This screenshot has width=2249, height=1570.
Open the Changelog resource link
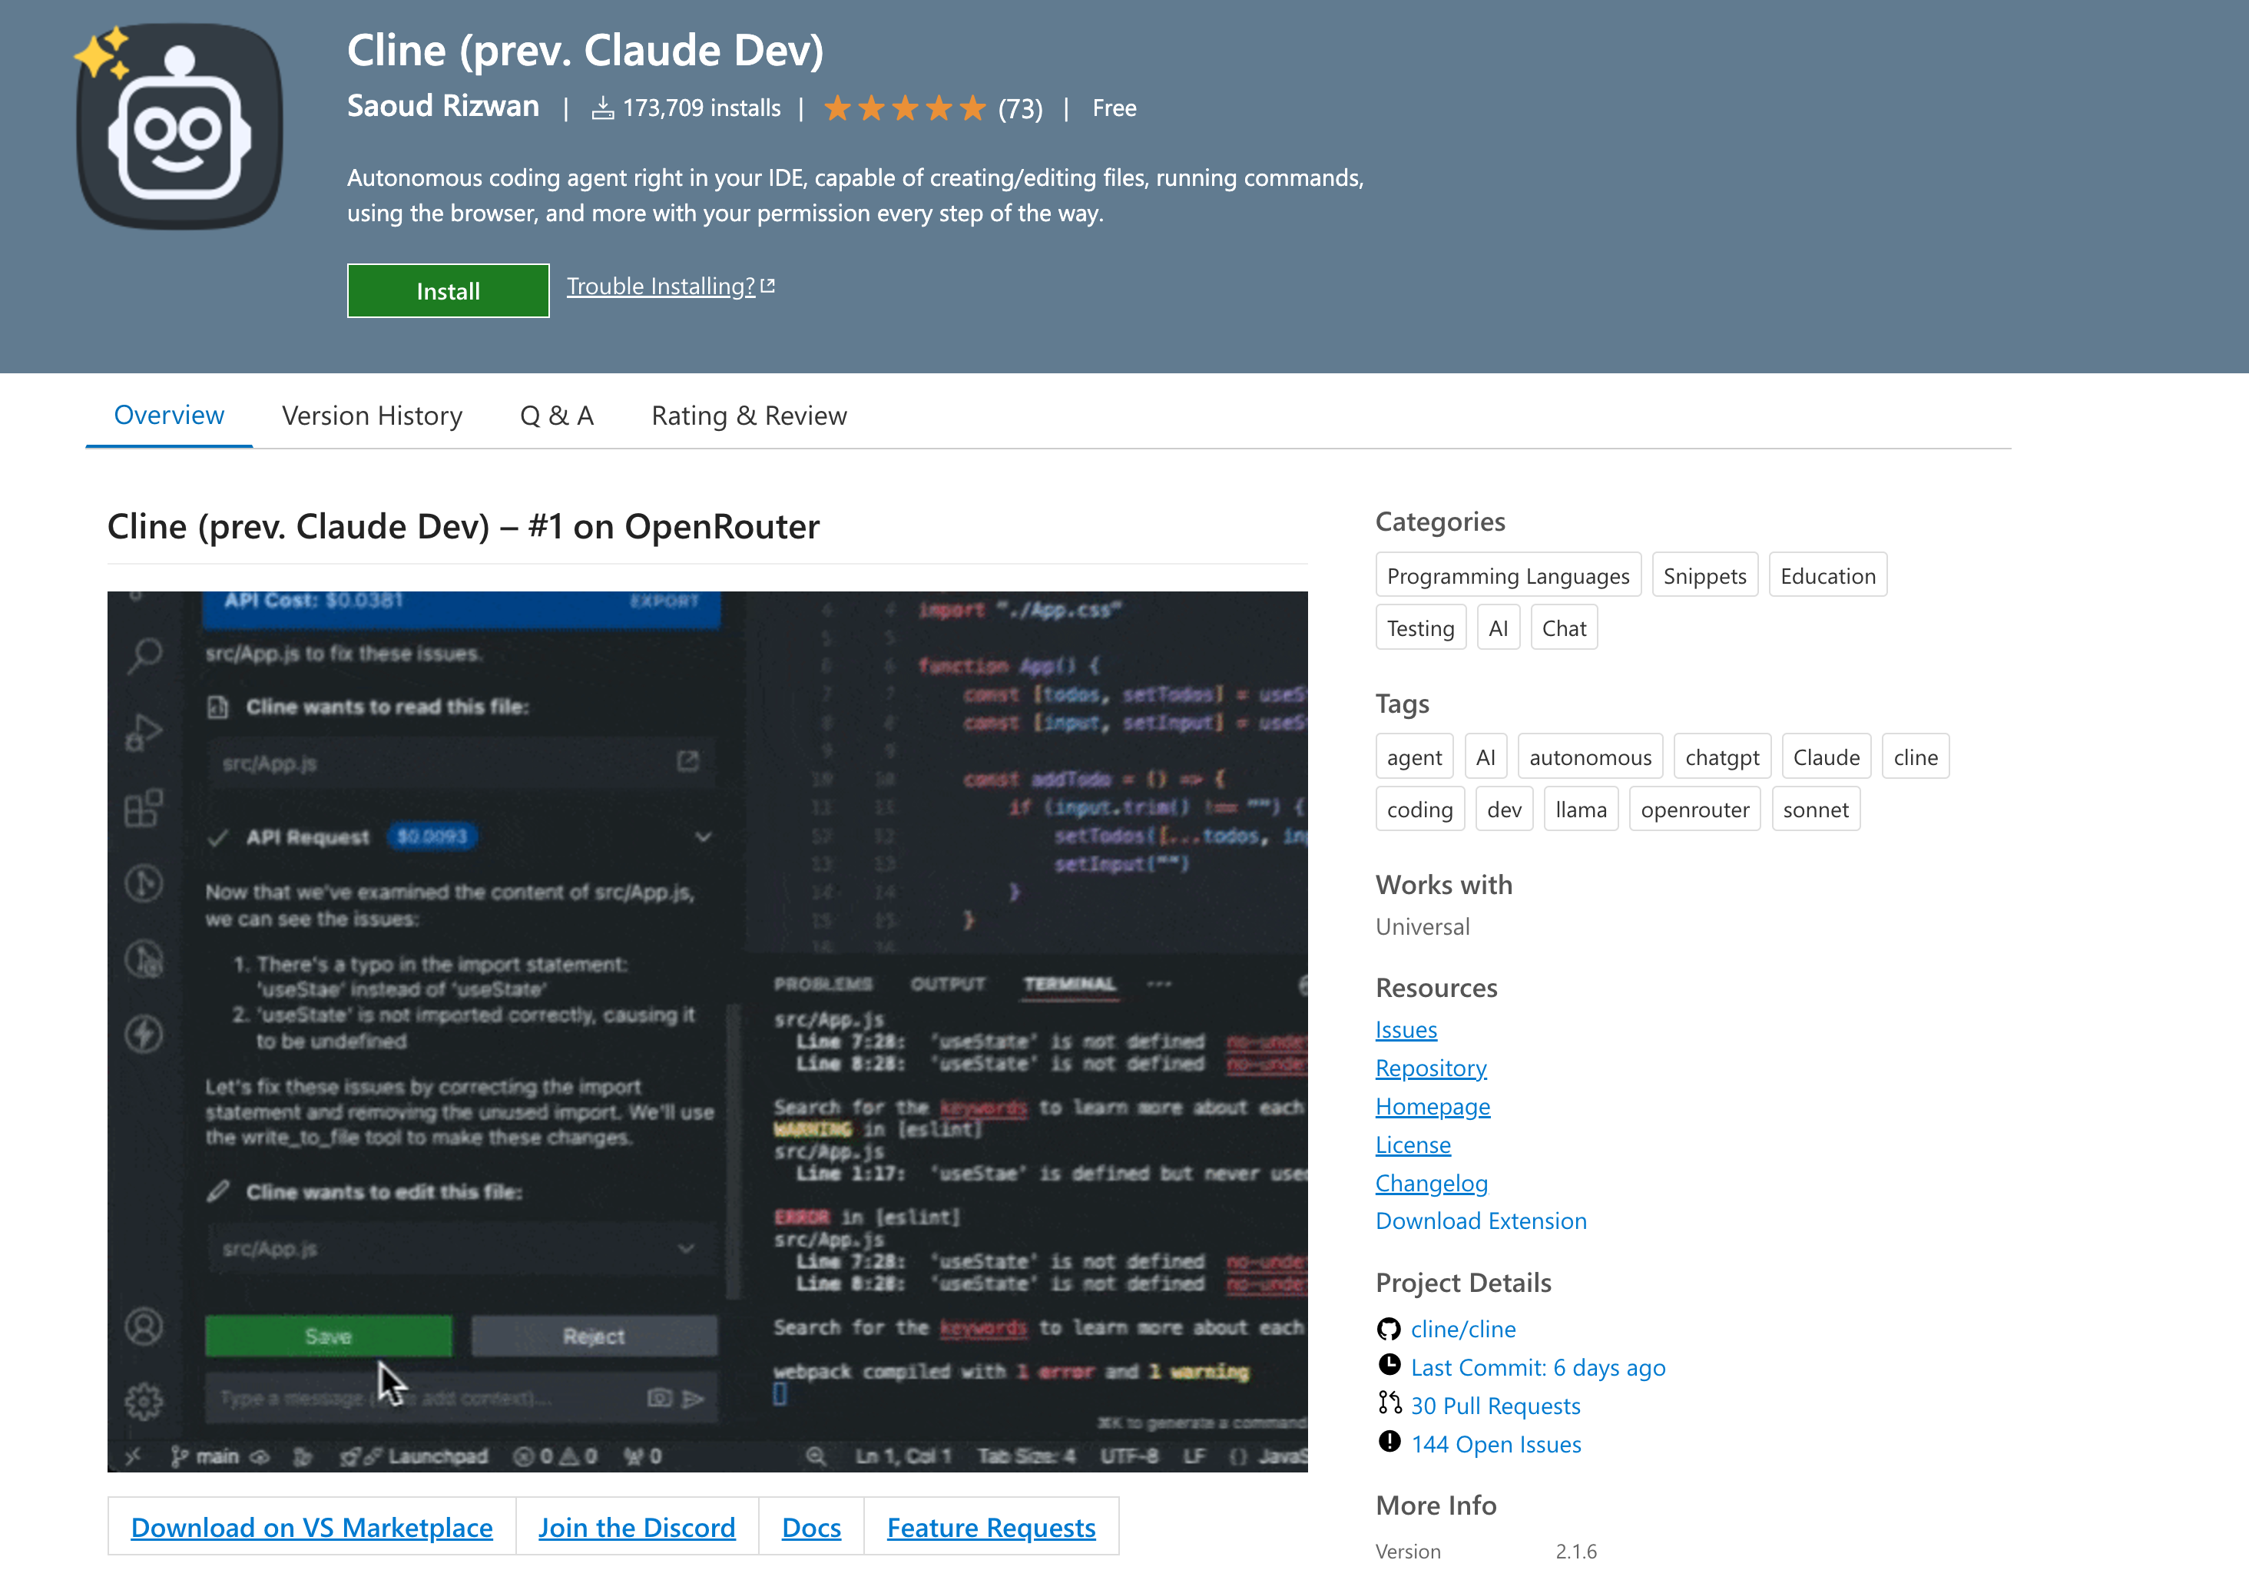[1430, 1183]
